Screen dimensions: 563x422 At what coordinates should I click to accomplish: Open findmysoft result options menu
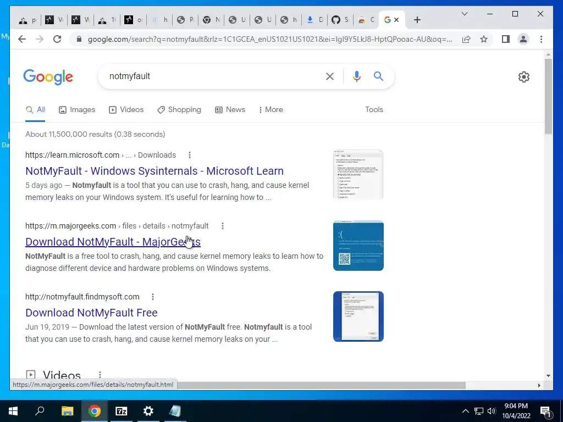[153, 297]
